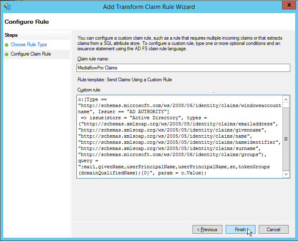The width and height of the screenshot is (298, 241).
Task: Click the Steps heading in sidebar
Action: 11,36
